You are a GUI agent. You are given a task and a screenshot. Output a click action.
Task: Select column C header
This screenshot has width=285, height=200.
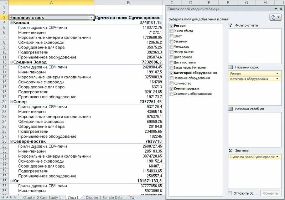coord(172,2)
